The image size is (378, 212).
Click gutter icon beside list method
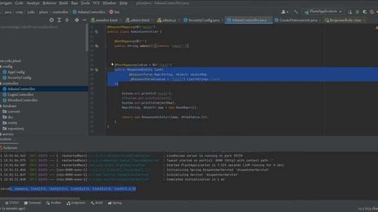point(96,69)
